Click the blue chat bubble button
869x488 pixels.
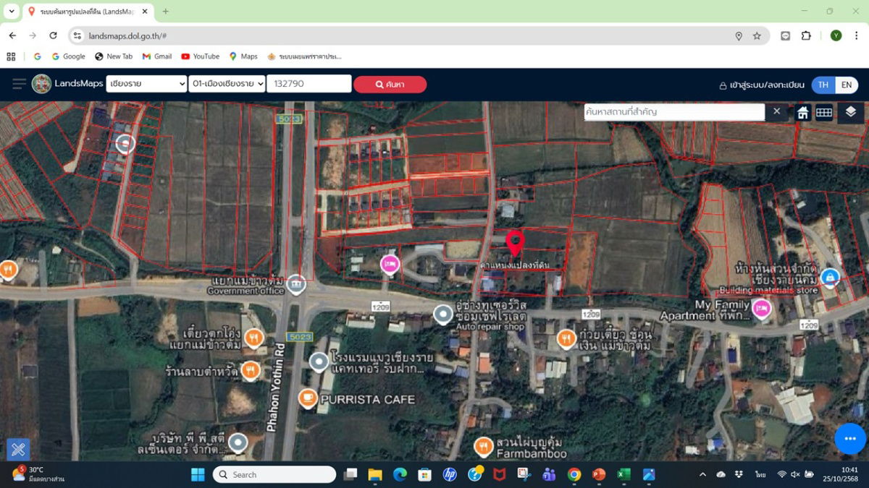click(850, 439)
